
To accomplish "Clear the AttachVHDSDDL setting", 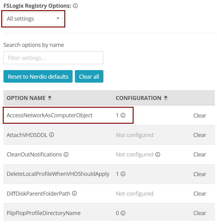I will [200, 135].
